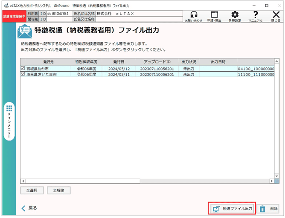Open the 申請・届出 window icon
This screenshot has width=285, height=218.
[214, 16]
